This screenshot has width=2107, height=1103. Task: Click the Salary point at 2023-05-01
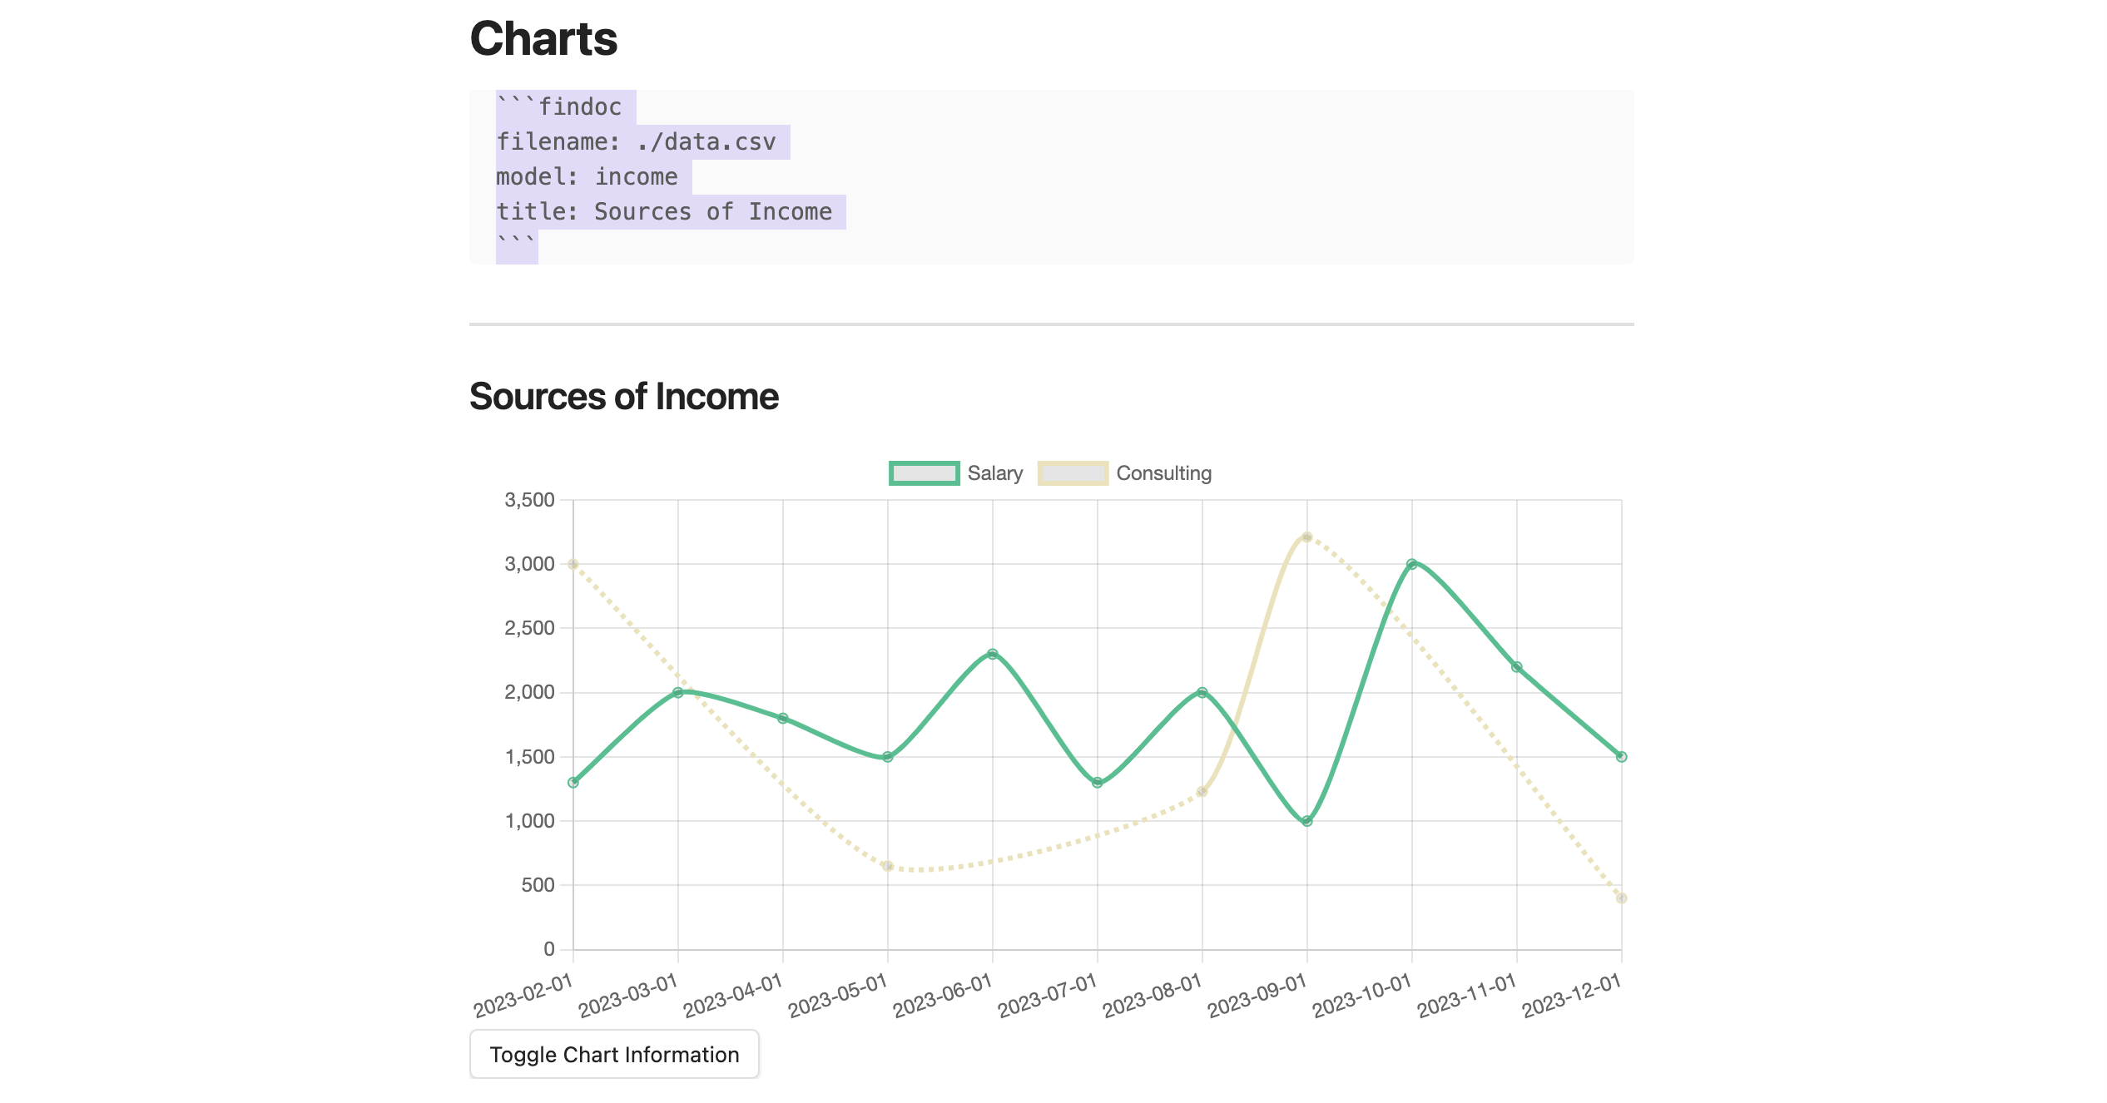(887, 757)
